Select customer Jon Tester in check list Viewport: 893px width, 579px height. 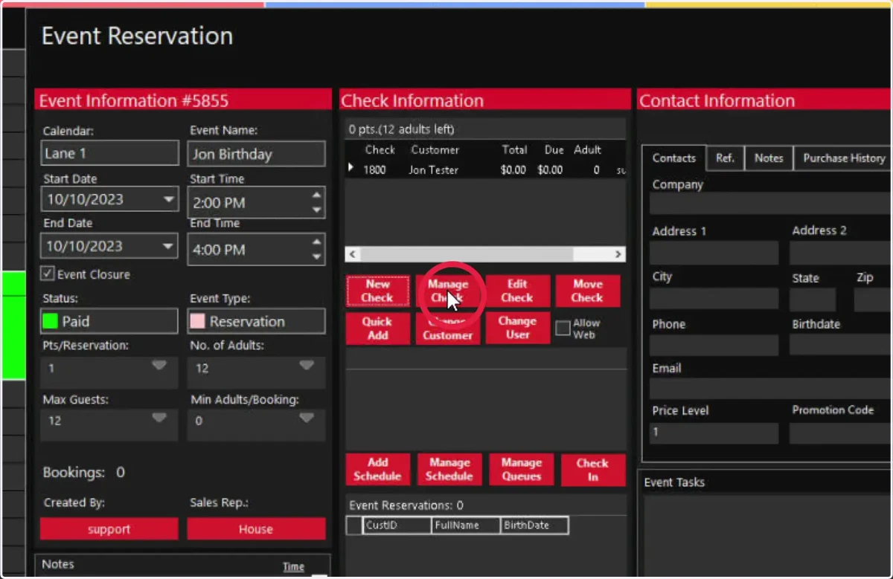tap(433, 170)
